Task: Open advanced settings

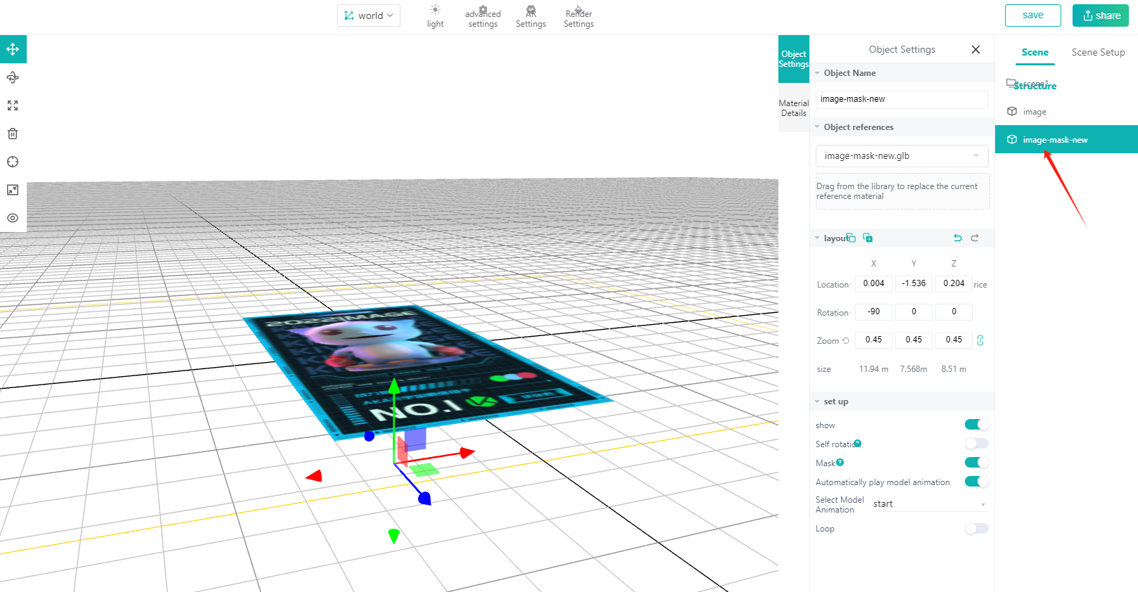Action: tap(483, 17)
